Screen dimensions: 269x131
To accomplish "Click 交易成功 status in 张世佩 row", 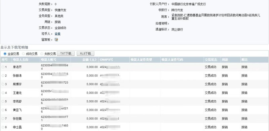I will [x=210, y=119].
